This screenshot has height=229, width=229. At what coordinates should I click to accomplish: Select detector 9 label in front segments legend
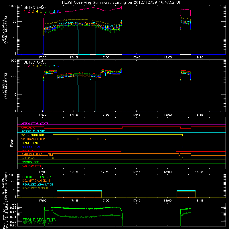[58, 11]
